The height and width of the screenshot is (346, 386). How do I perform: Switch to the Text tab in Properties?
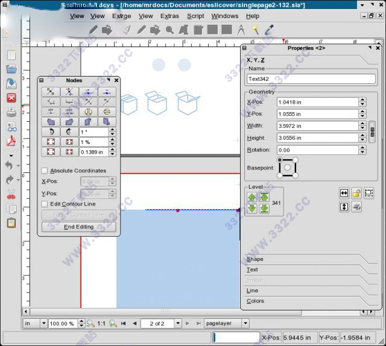point(253,269)
